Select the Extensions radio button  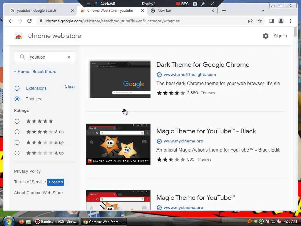point(17,88)
